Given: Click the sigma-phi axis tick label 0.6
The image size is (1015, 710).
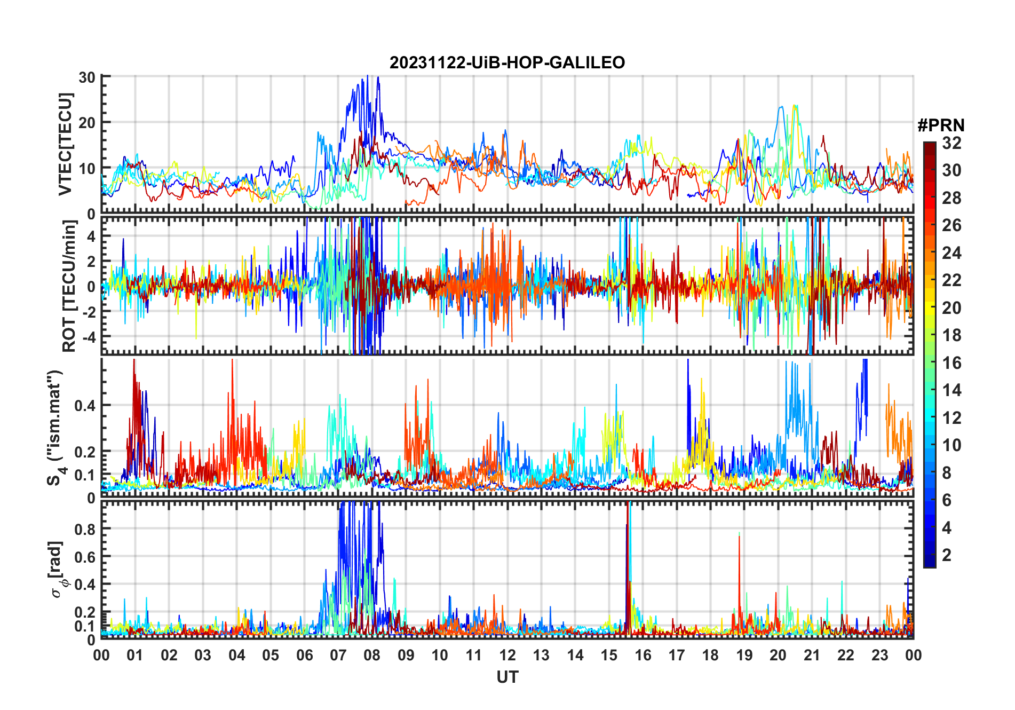Looking at the screenshot, I should [x=85, y=557].
